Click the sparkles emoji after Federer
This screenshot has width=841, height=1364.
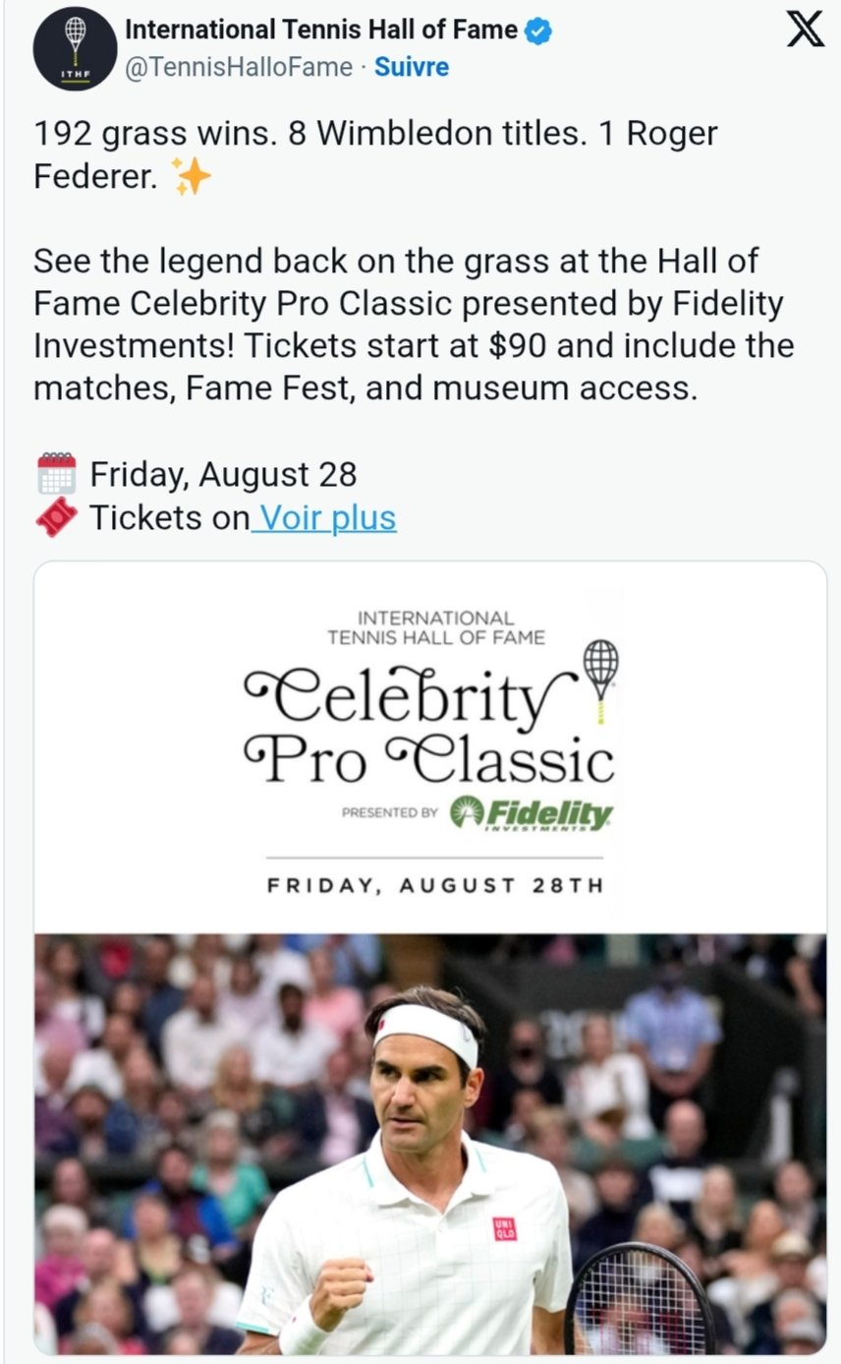191,176
